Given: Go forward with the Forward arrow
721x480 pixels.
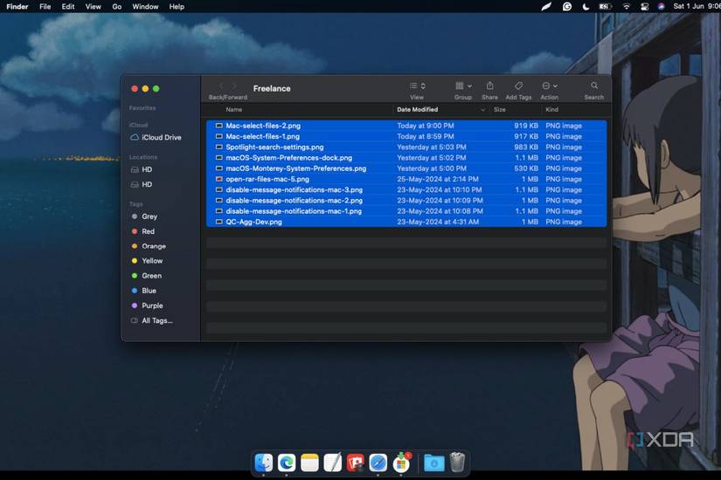Looking at the screenshot, I should tap(234, 86).
